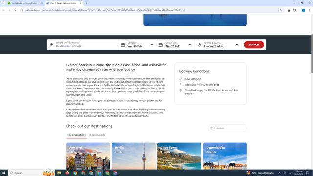Expand the Check-in date dropdown
Viewport: 313px width, 176px height.
[152, 45]
